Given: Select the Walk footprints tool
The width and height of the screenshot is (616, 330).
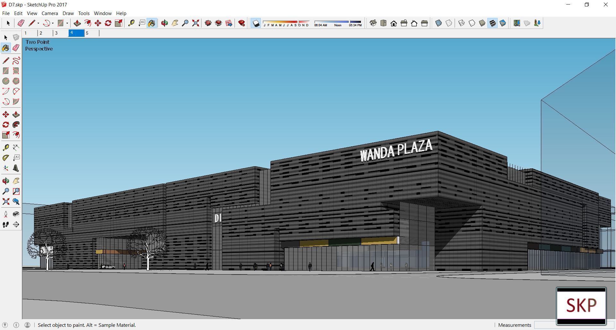Looking at the screenshot, I should click(6, 225).
